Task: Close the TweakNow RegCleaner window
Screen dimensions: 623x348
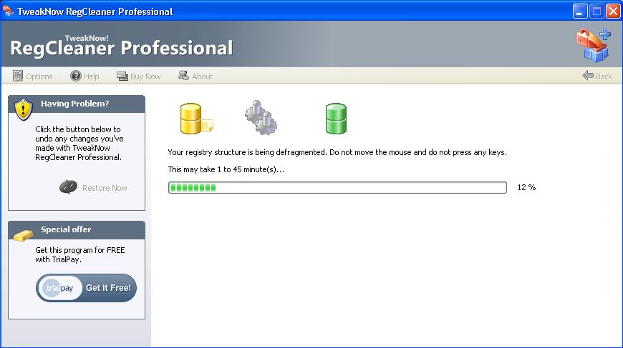Action: point(613,11)
